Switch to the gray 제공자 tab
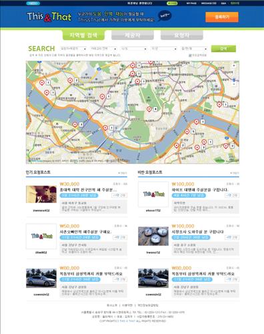 (133, 35)
